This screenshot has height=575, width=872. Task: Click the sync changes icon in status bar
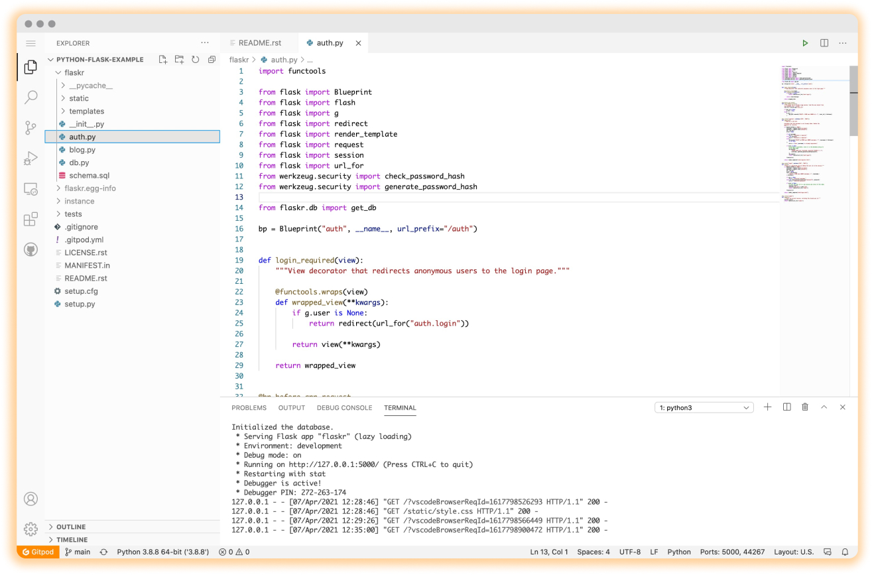(103, 552)
